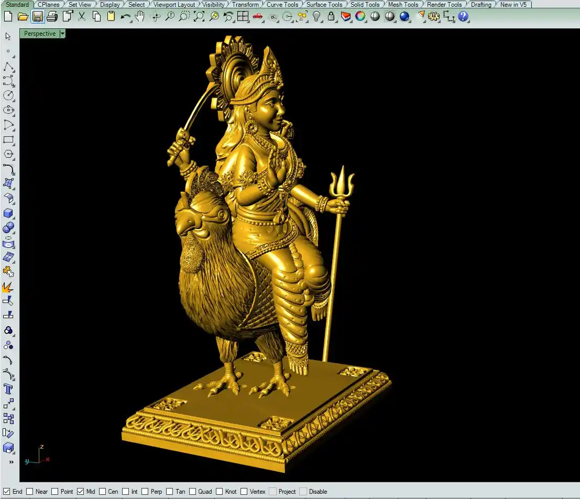Select the Pan view hand tool
The width and height of the screenshot is (580, 499).
point(140,16)
